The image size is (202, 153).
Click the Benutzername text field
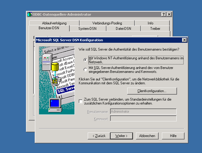(143, 111)
